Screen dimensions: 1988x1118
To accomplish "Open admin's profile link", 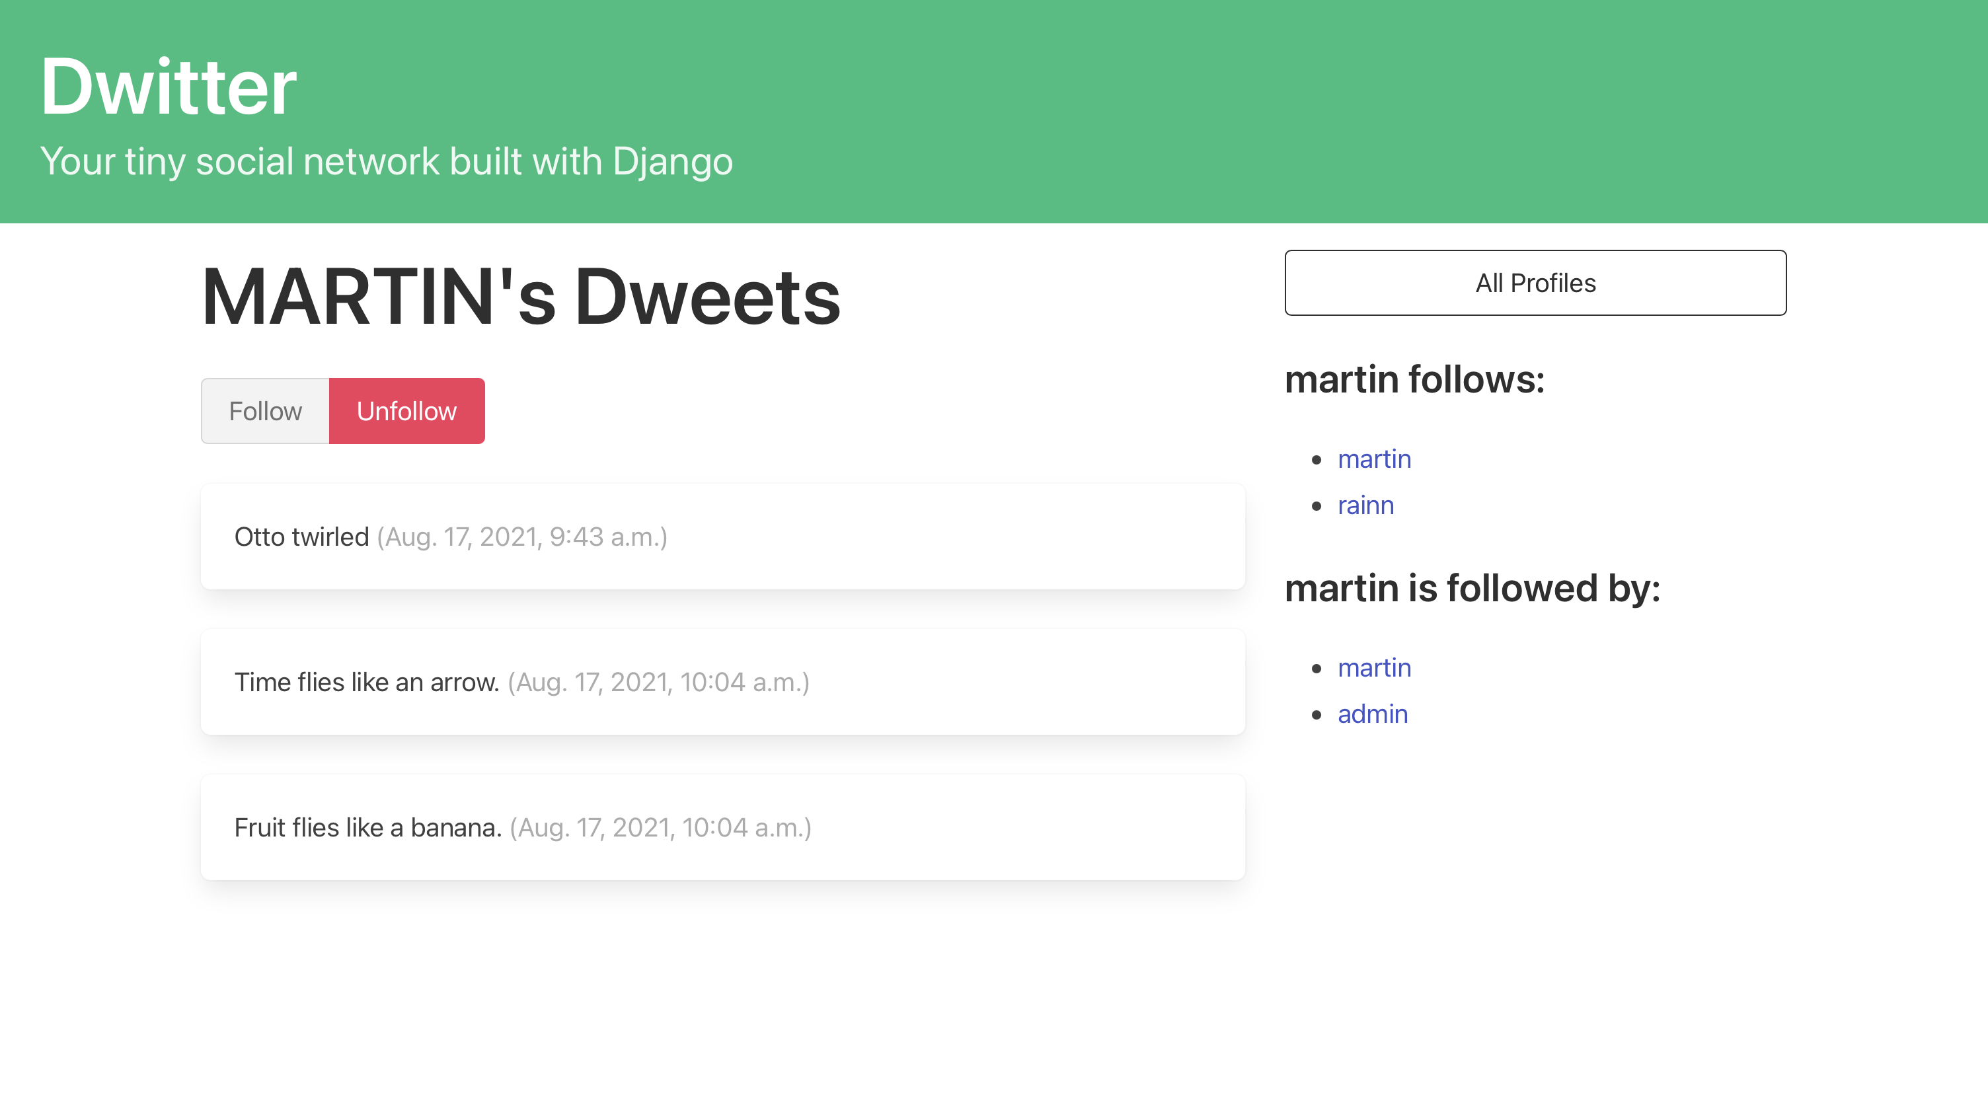I will pyautogui.click(x=1372, y=714).
